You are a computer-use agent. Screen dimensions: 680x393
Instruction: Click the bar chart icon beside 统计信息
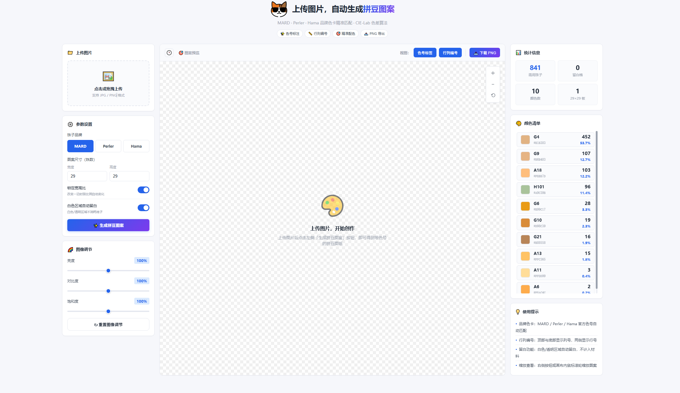point(519,53)
